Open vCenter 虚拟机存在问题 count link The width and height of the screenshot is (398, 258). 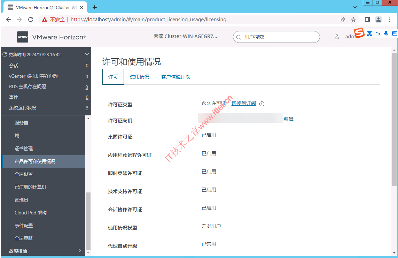tap(87, 76)
